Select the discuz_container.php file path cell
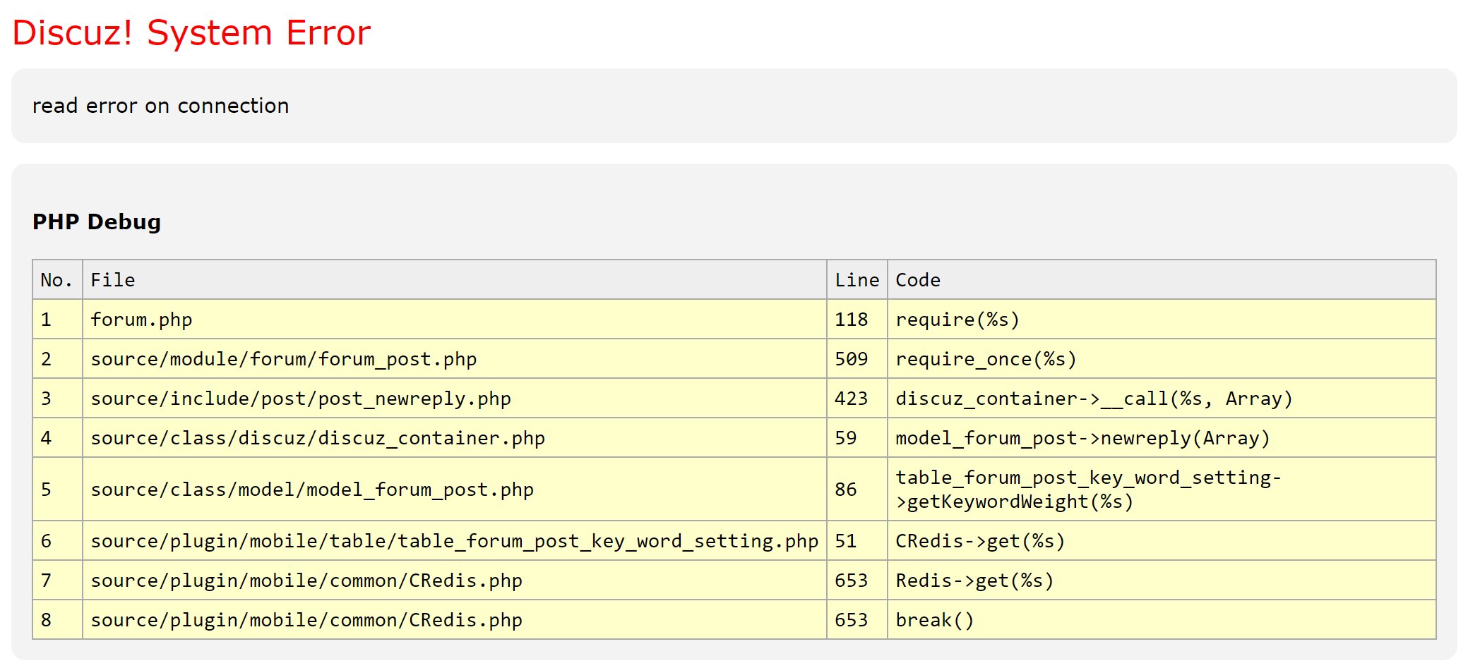This screenshot has width=1468, height=668. tap(318, 438)
